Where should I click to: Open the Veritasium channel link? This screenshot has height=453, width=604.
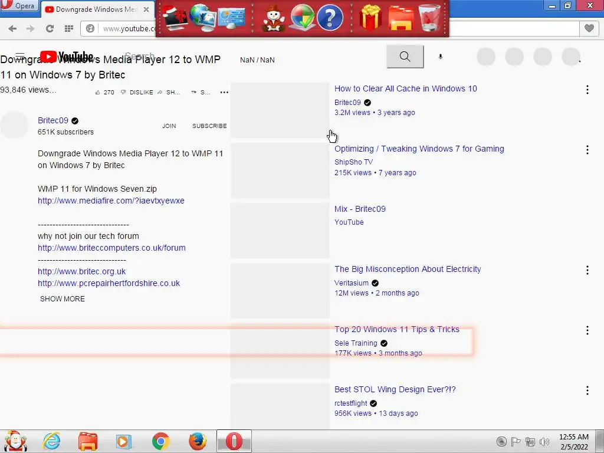(x=352, y=283)
